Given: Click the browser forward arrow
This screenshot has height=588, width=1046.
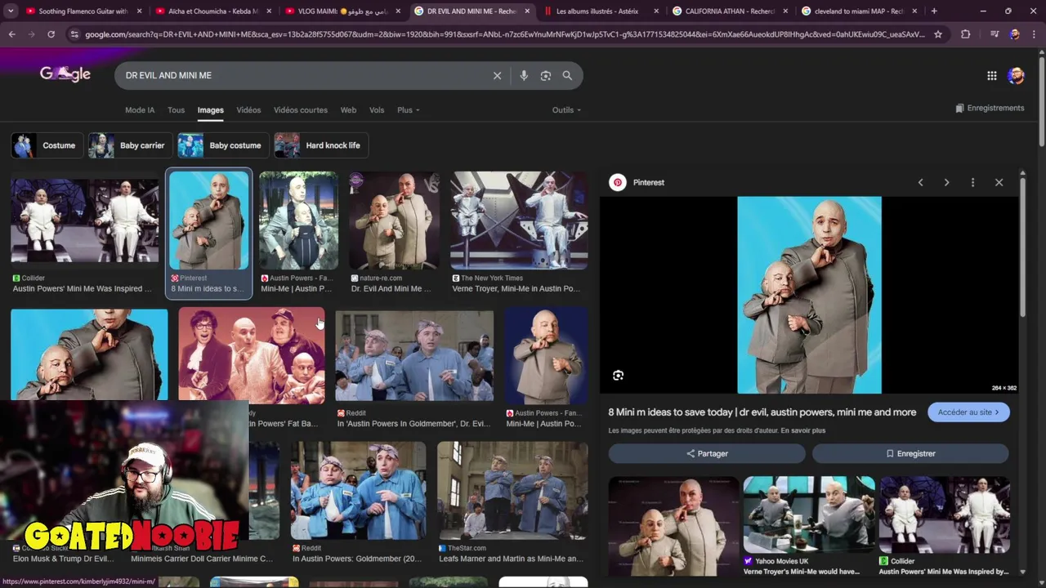Looking at the screenshot, I should [x=31, y=34].
